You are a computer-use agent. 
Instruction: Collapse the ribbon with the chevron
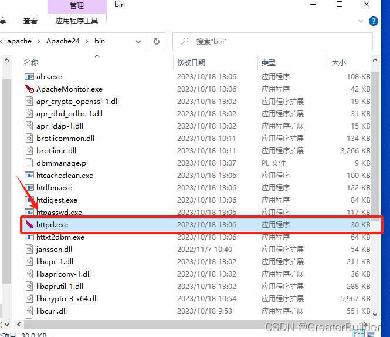pyautogui.click(x=359, y=21)
